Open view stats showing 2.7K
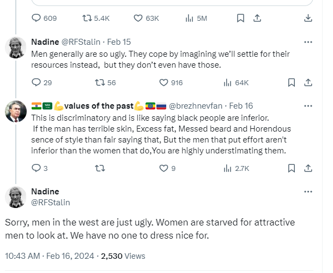This screenshot has width=333, height=273. coord(227,169)
